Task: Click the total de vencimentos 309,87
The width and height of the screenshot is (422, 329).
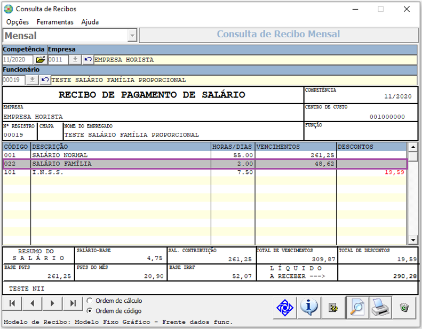Action: 324,259
